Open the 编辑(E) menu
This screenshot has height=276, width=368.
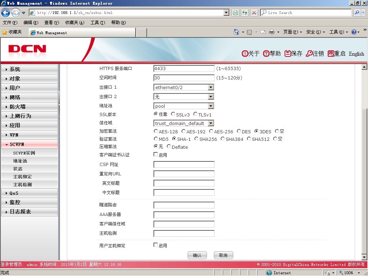tap(31, 23)
